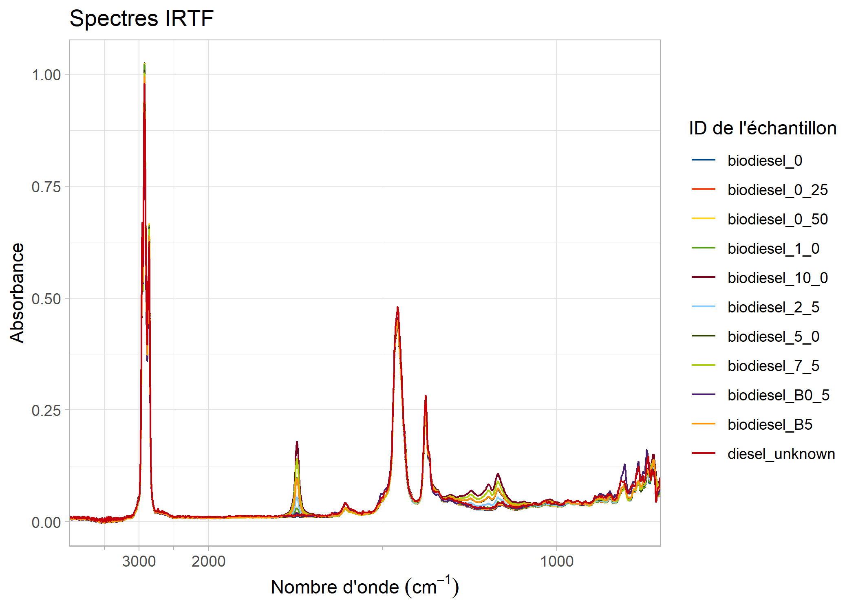Click the Nombre d'onde x-axis title
The image size is (856, 611).
tap(365, 587)
